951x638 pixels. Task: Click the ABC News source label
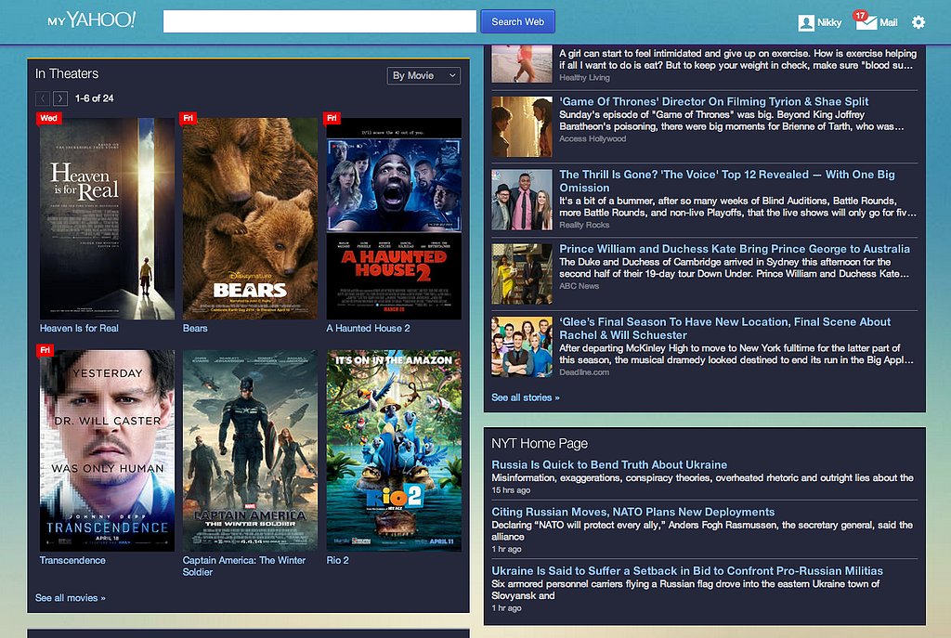point(579,286)
